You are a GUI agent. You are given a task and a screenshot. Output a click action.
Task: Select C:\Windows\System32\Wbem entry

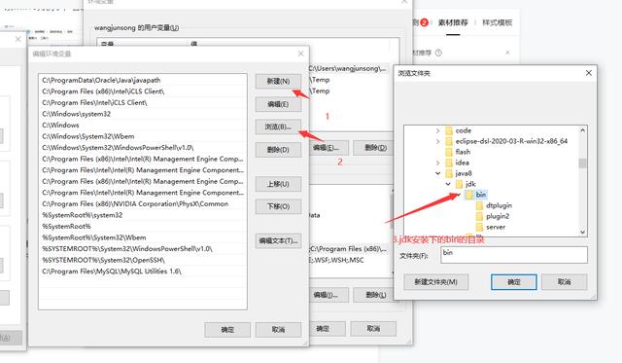click(143, 136)
